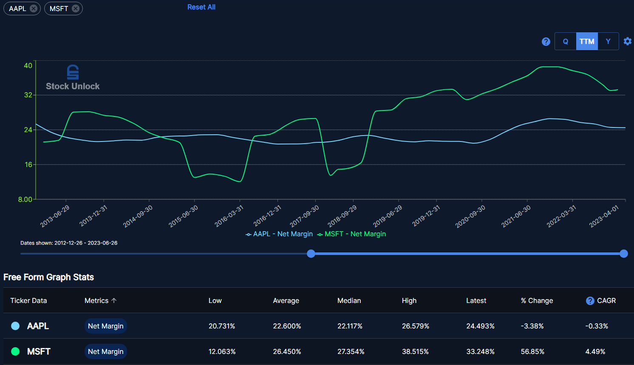Click AAPL latest value 24.493%
The image size is (634, 365).
pyautogui.click(x=480, y=326)
